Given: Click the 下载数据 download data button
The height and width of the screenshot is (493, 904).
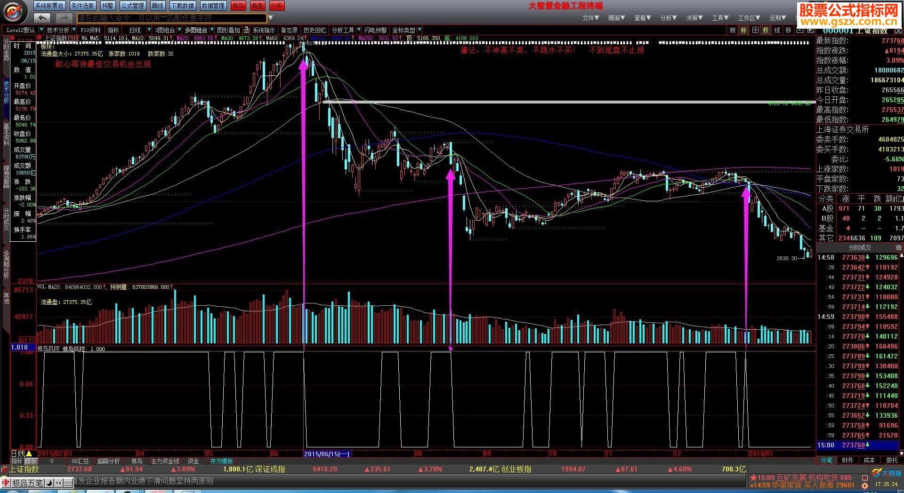Looking at the screenshot, I should click(x=183, y=6).
